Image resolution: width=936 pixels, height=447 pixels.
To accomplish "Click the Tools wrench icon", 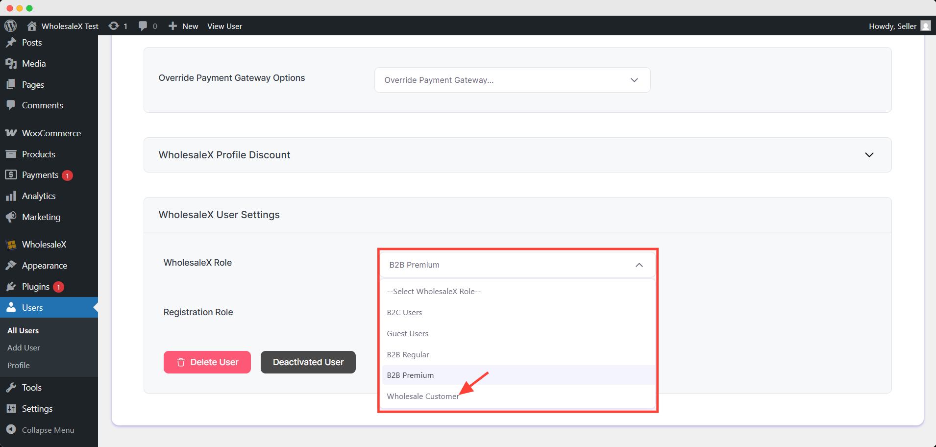I will [11, 388].
